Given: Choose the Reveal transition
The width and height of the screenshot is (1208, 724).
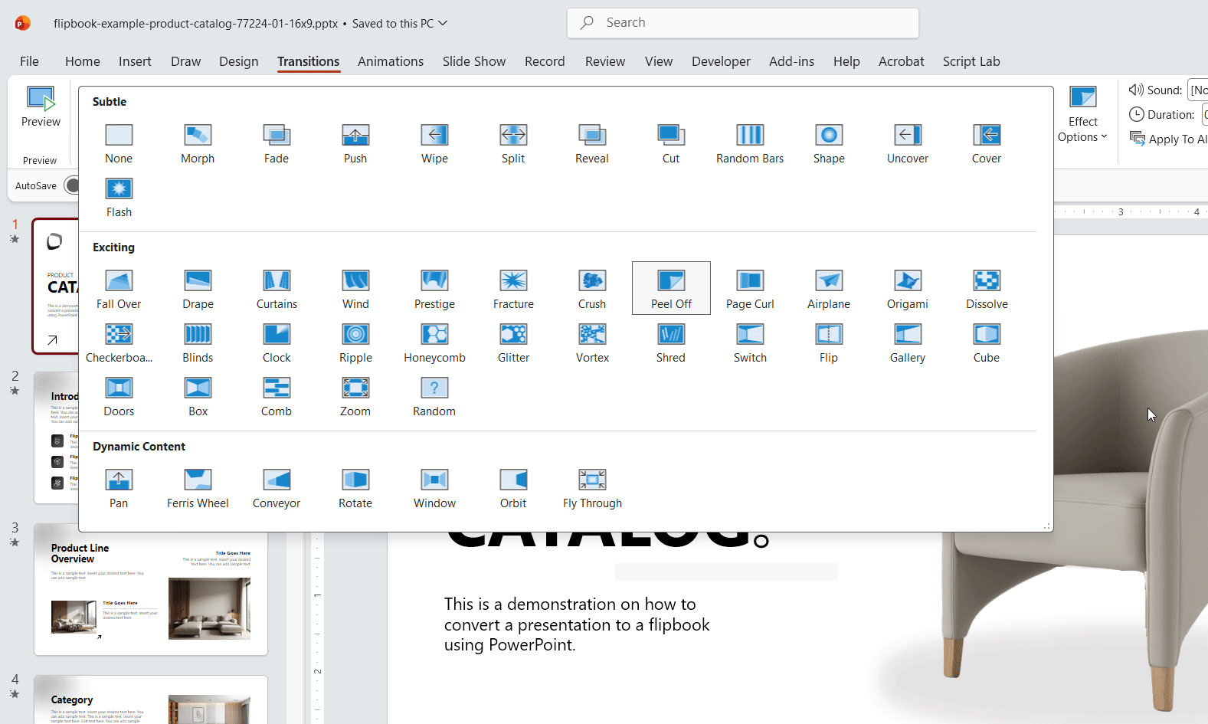Looking at the screenshot, I should [x=592, y=143].
